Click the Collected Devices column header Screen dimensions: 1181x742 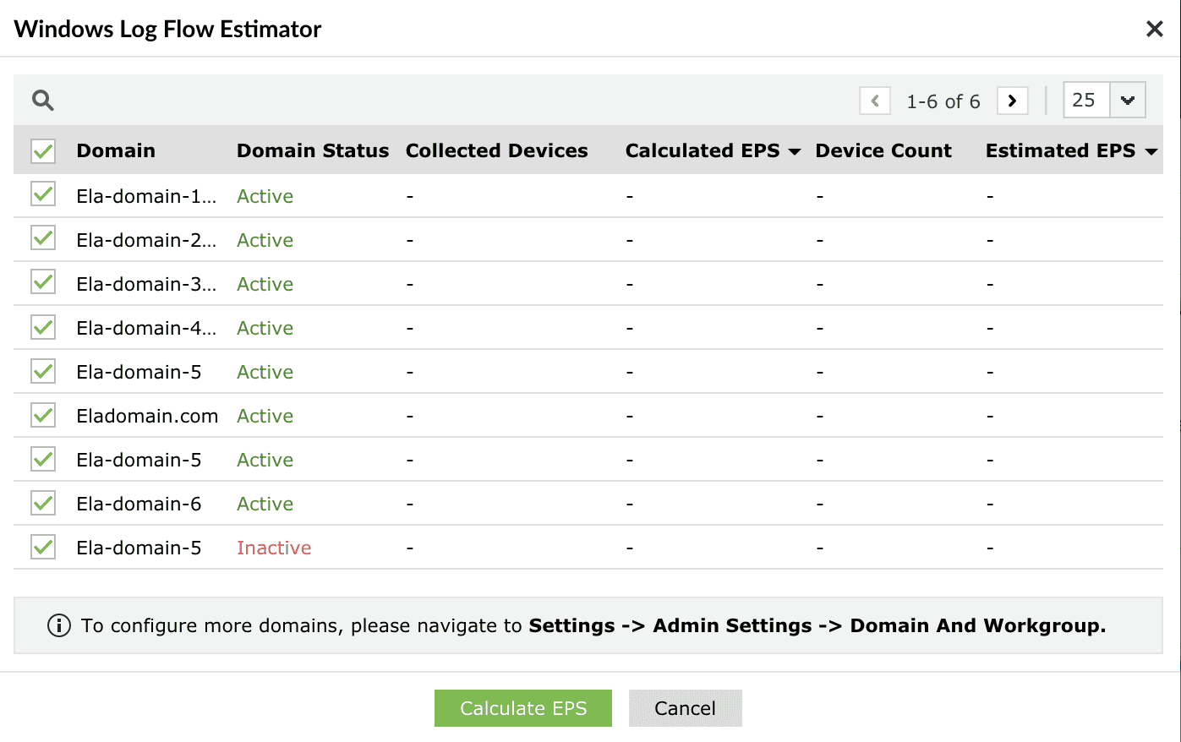(496, 151)
